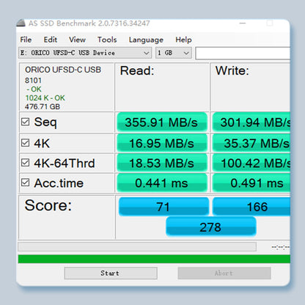Open the View menu
The image size is (305, 305).
pos(77,40)
